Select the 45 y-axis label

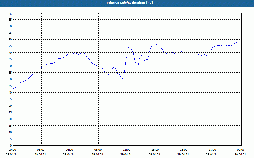(x=10, y=86)
